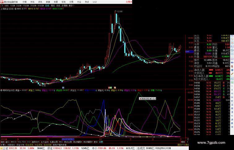234x150 pixels.
Task: Open the 数据 menu
Action: 48,2
